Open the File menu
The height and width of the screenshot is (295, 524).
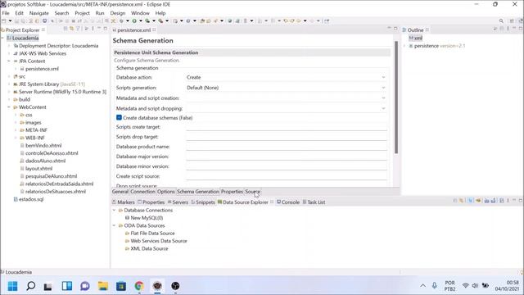point(6,13)
